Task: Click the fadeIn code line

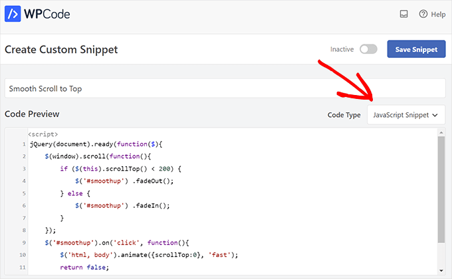Action: pos(122,206)
